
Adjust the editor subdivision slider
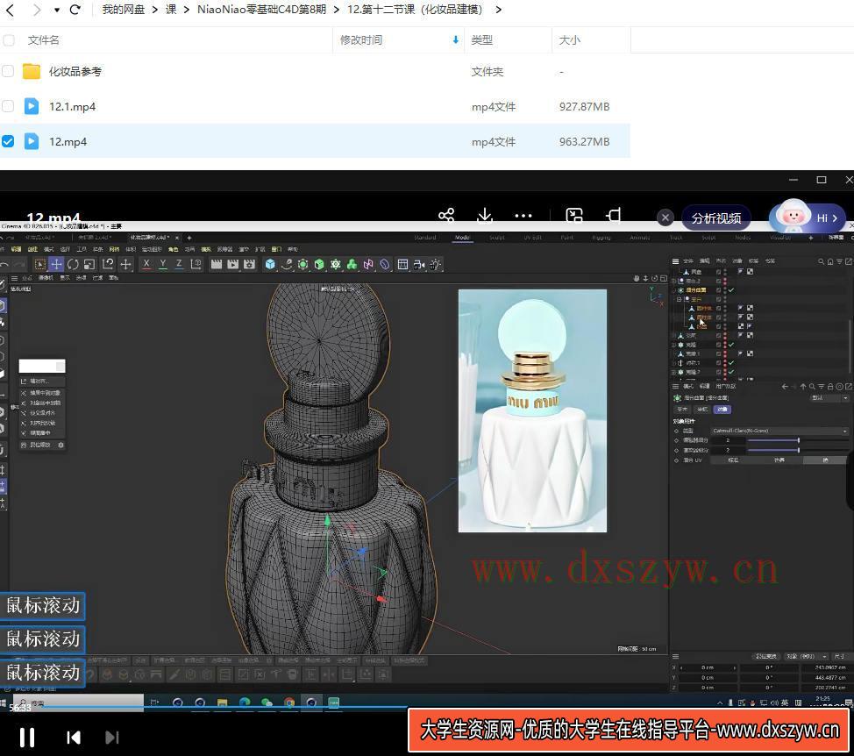[x=799, y=440]
